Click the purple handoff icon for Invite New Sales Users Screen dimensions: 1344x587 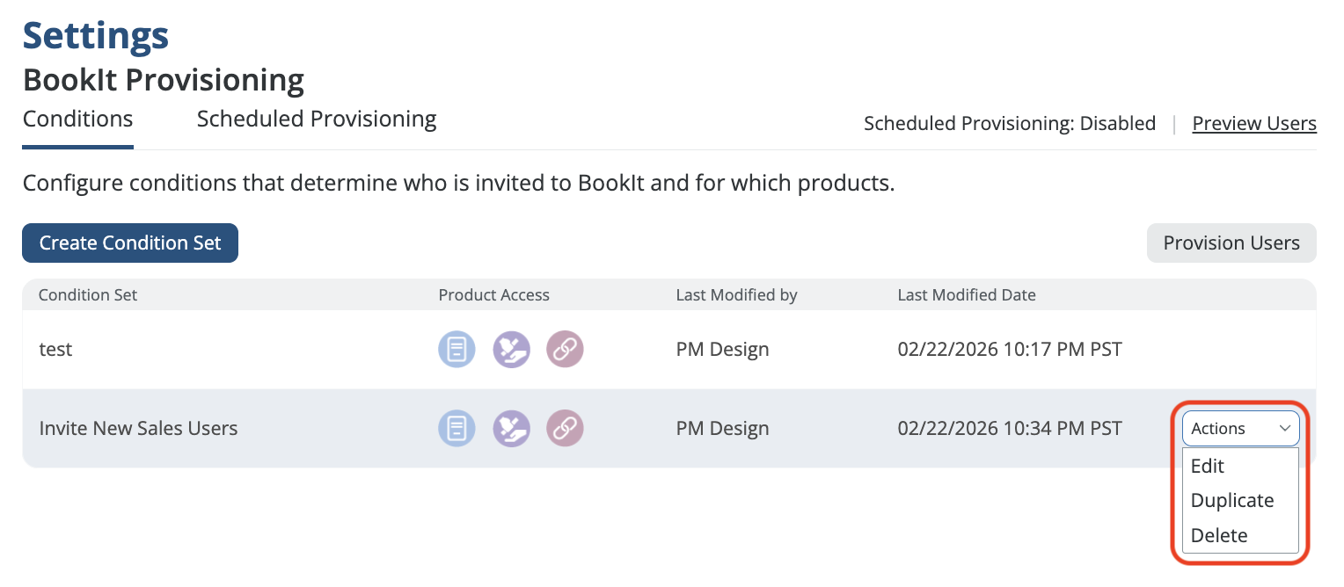pos(511,429)
